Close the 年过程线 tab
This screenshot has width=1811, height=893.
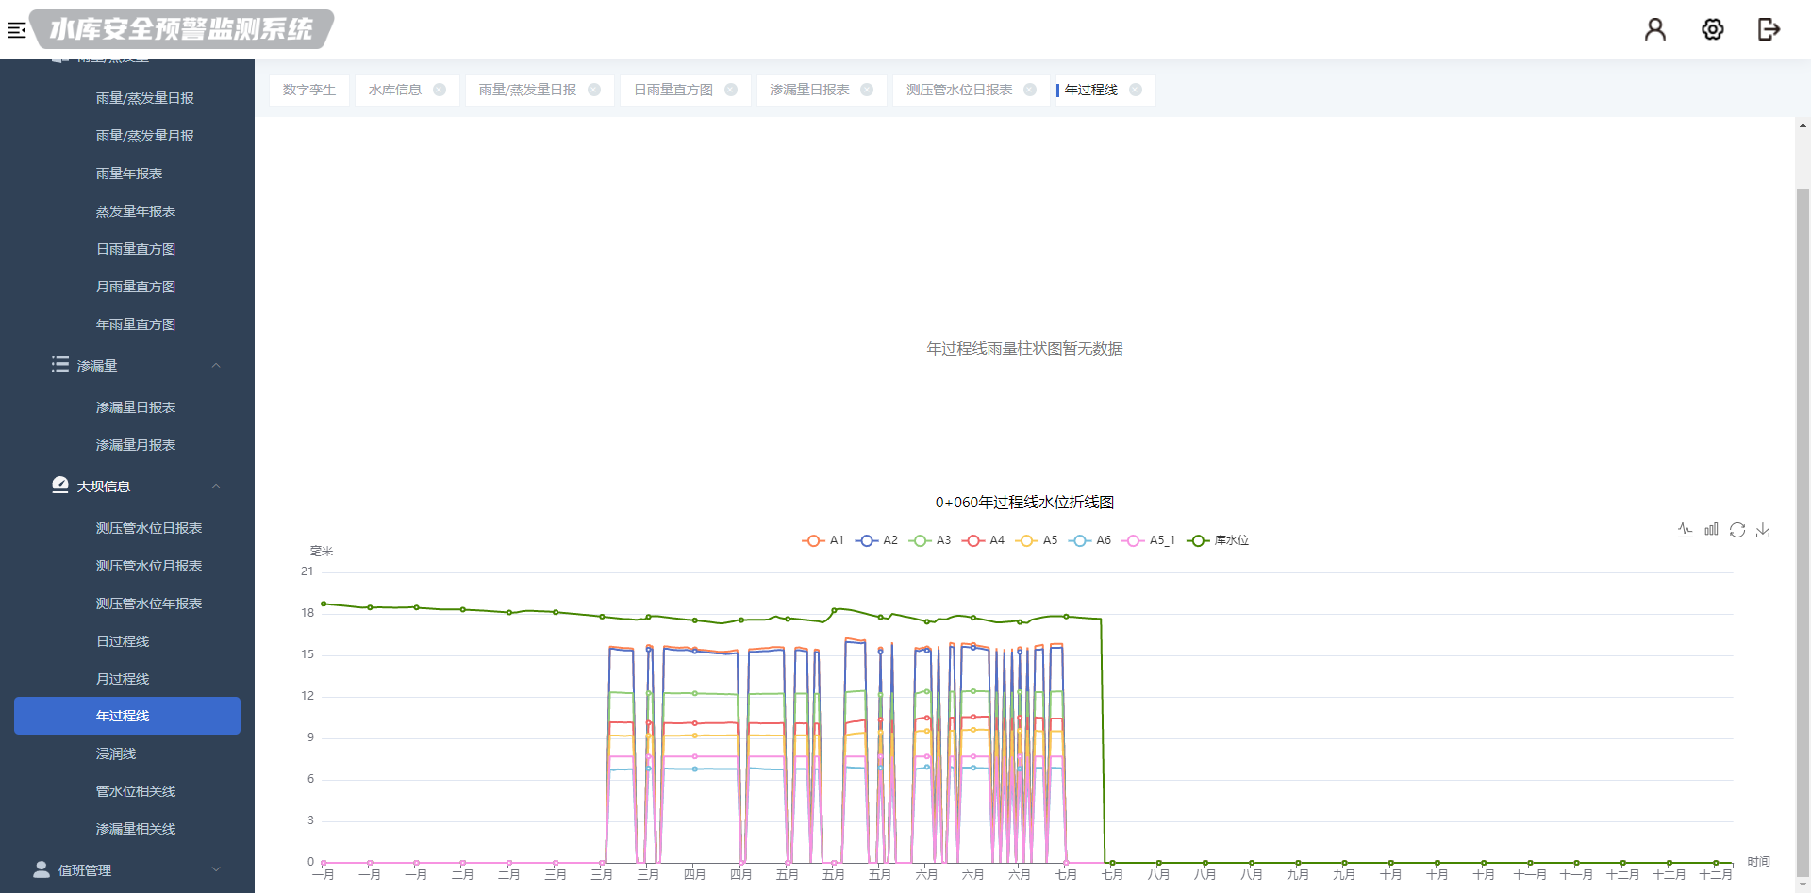tap(1136, 90)
